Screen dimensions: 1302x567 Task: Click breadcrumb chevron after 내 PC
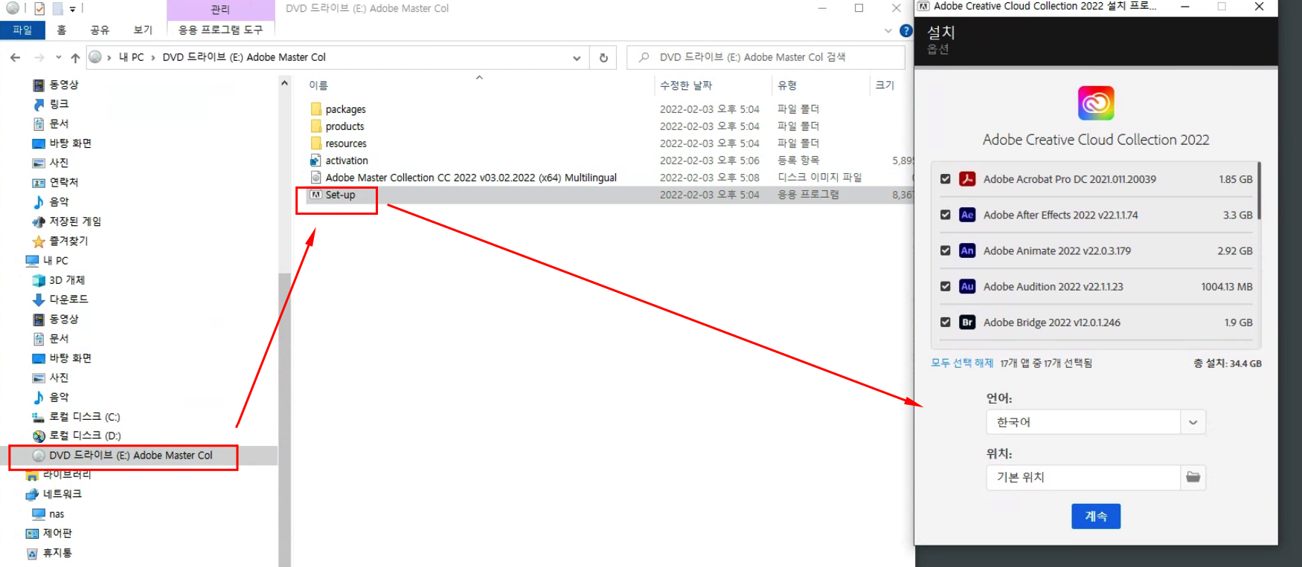pos(153,57)
